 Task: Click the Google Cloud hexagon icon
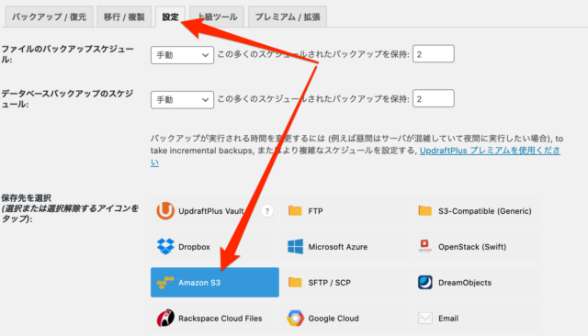295,318
